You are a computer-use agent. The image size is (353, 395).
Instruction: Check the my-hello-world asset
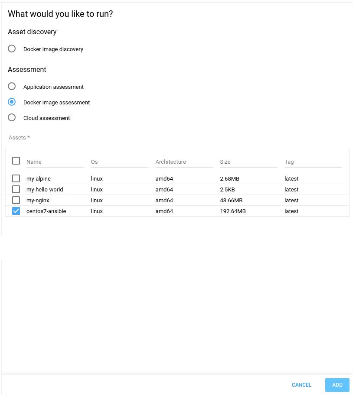click(16, 189)
